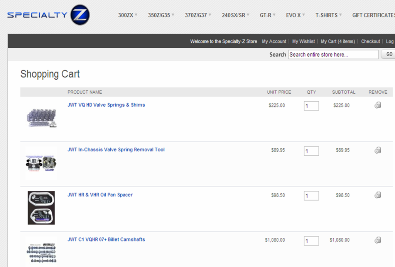Viewport: 395px width, 267px height.
Task: Click the REMOVE column header
Action: (x=378, y=92)
